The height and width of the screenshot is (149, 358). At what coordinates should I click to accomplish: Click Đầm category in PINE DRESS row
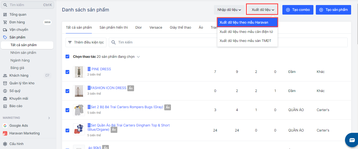[x=292, y=72]
